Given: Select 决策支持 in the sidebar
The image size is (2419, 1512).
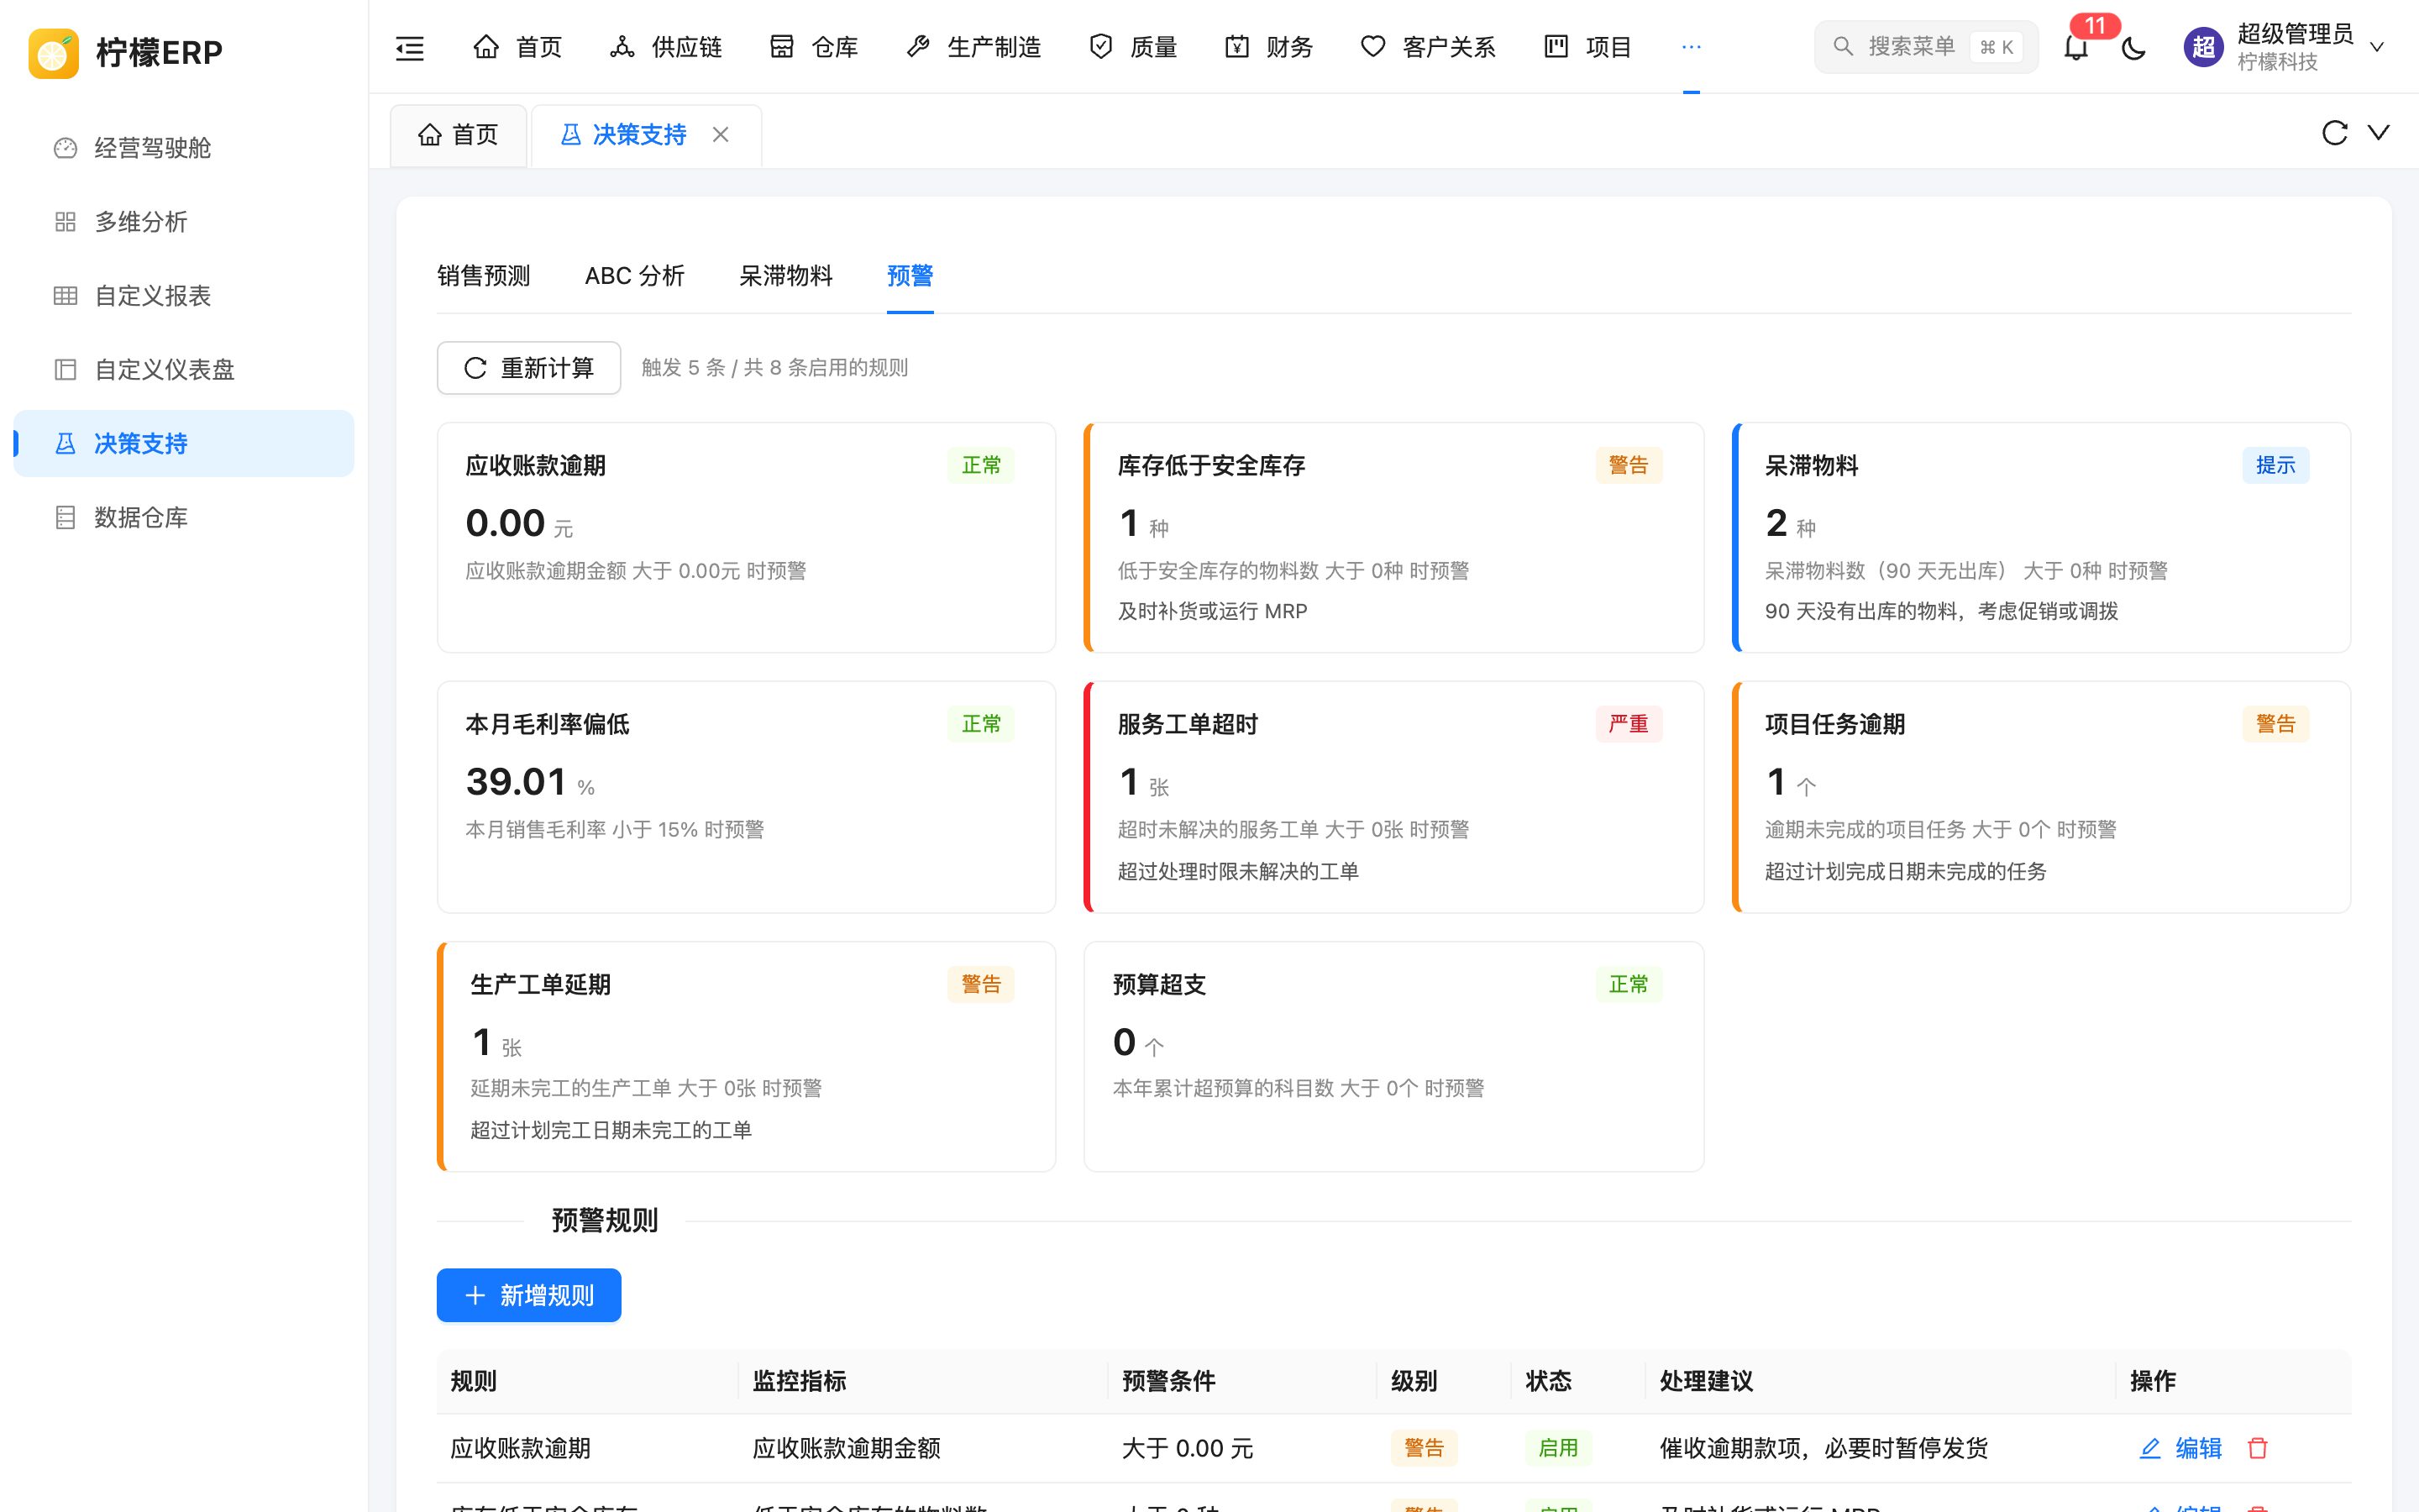Looking at the screenshot, I should point(184,444).
